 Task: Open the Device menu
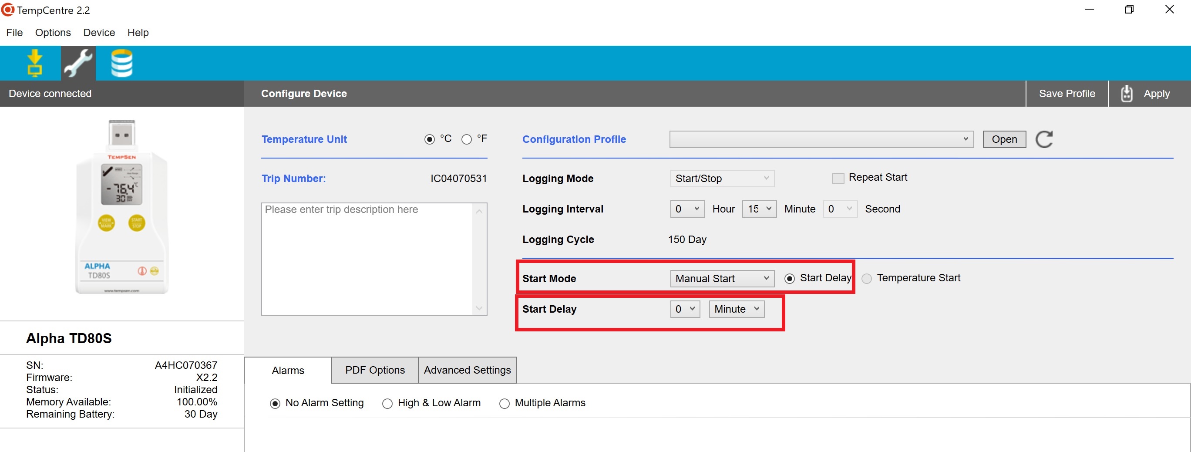pos(99,32)
